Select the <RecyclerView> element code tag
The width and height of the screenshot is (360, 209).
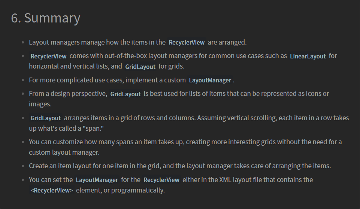coord(52,190)
